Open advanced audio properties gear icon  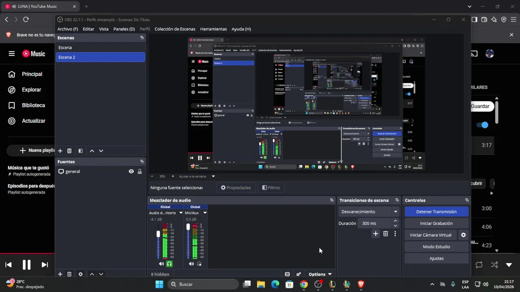(299, 274)
